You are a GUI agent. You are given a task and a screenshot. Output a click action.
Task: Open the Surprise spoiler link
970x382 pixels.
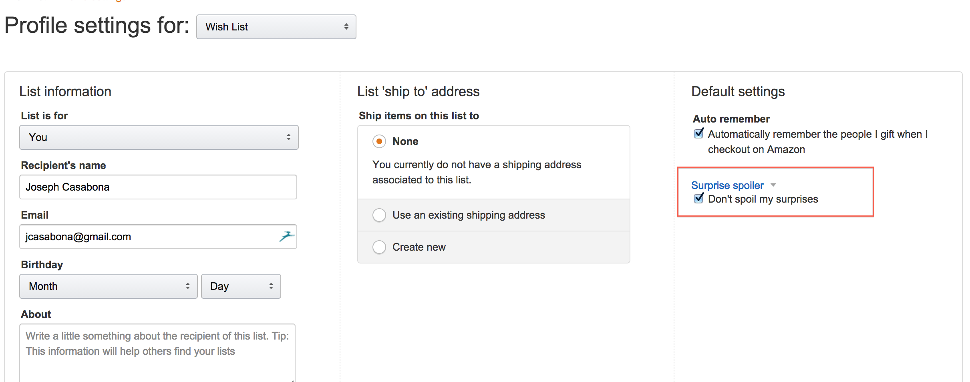727,185
